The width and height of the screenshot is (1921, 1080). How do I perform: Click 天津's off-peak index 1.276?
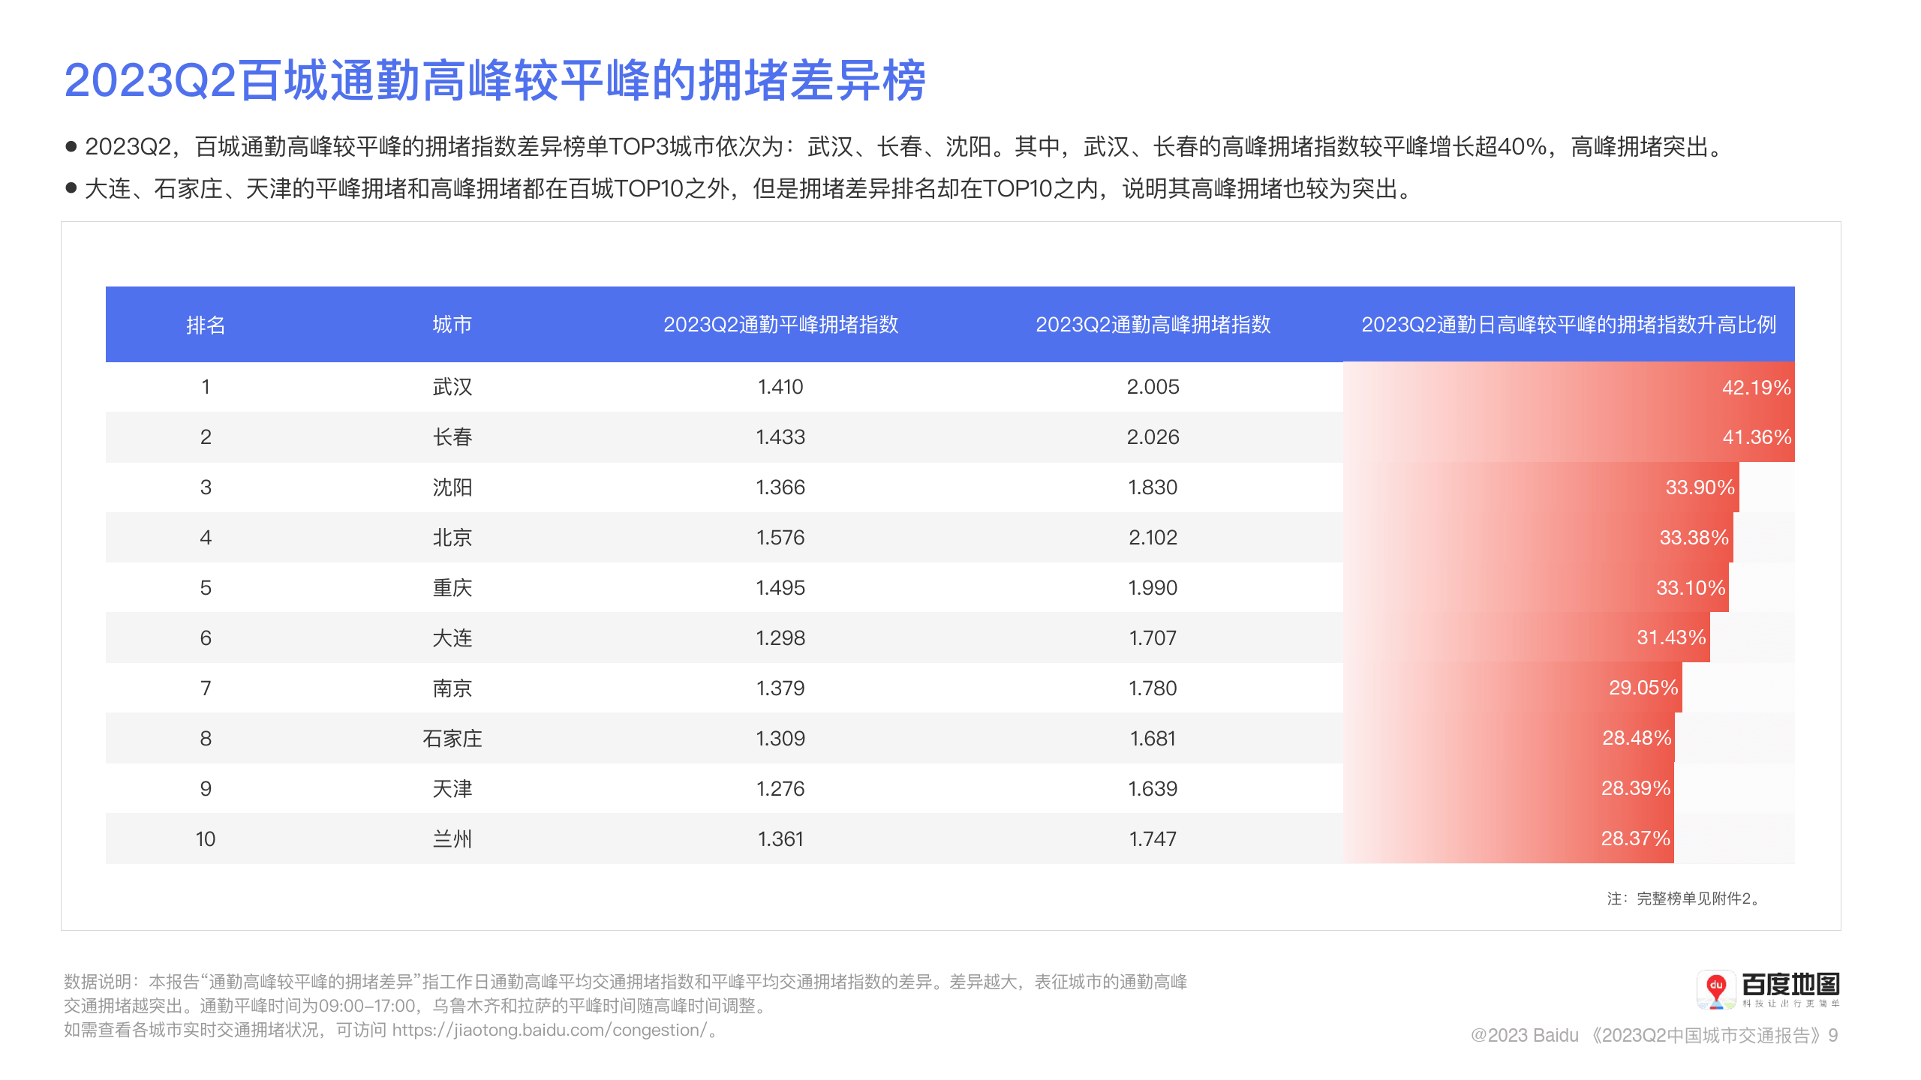(780, 789)
